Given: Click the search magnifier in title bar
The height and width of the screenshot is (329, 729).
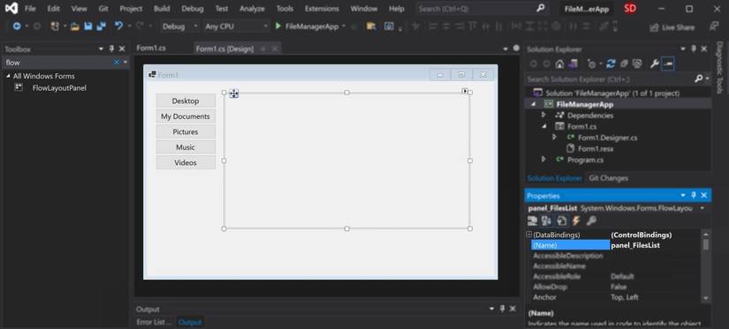Looking at the screenshot, I should pos(540,8).
